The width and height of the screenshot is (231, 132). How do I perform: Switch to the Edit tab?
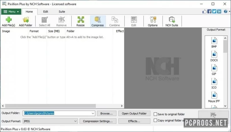46,12
